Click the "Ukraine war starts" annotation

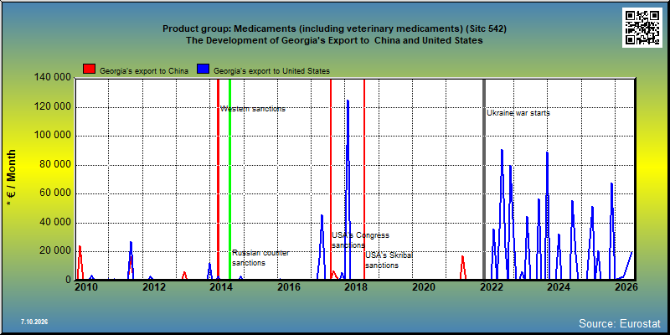pyautogui.click(x=518, y=113)
